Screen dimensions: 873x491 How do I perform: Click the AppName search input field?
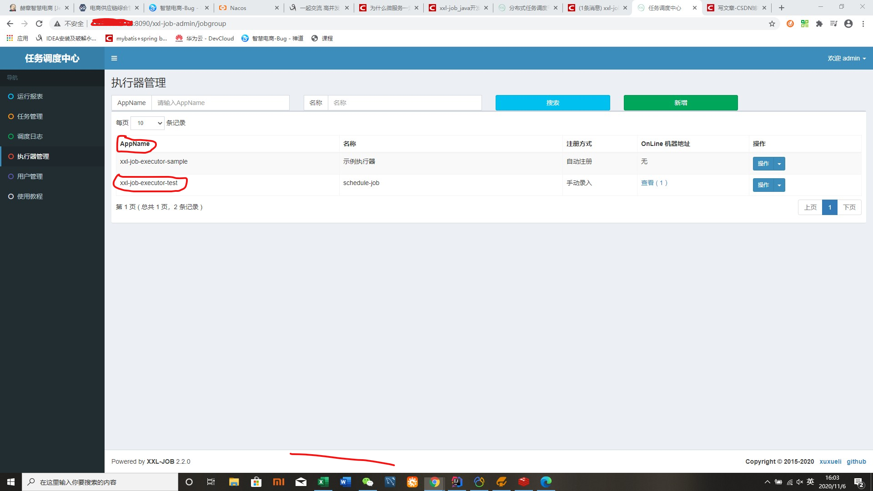[x=220, y=103]
